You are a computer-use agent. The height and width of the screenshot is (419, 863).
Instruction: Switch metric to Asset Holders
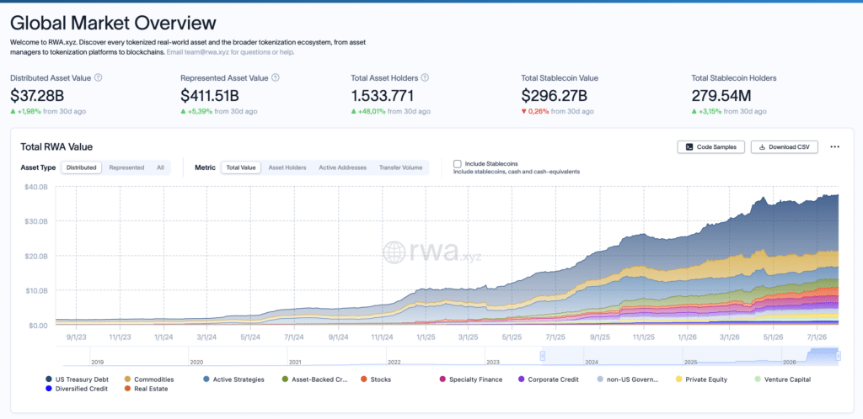287,167
